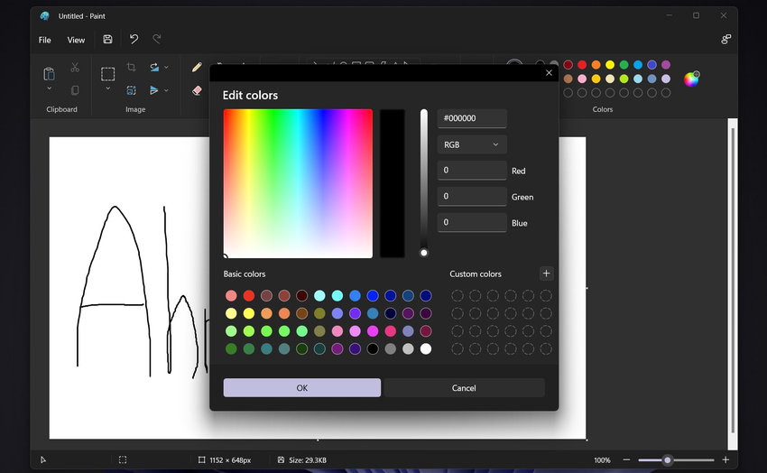767x473 pixels.
Task: Undo the last action
Action: [x=134, y=40]
